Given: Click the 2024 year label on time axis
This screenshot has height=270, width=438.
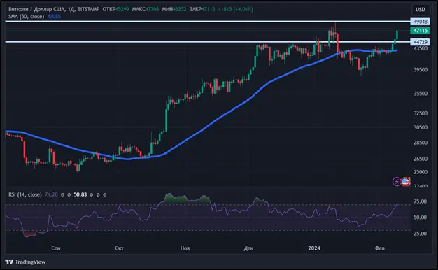Looking at the screenshot, I should tap(314, 248).
